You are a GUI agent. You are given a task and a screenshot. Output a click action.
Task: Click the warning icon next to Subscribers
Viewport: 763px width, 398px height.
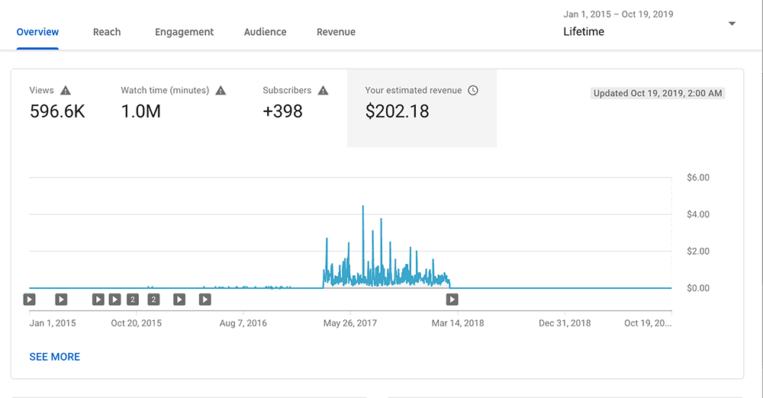pyautogui.click(x=323, y=91)
